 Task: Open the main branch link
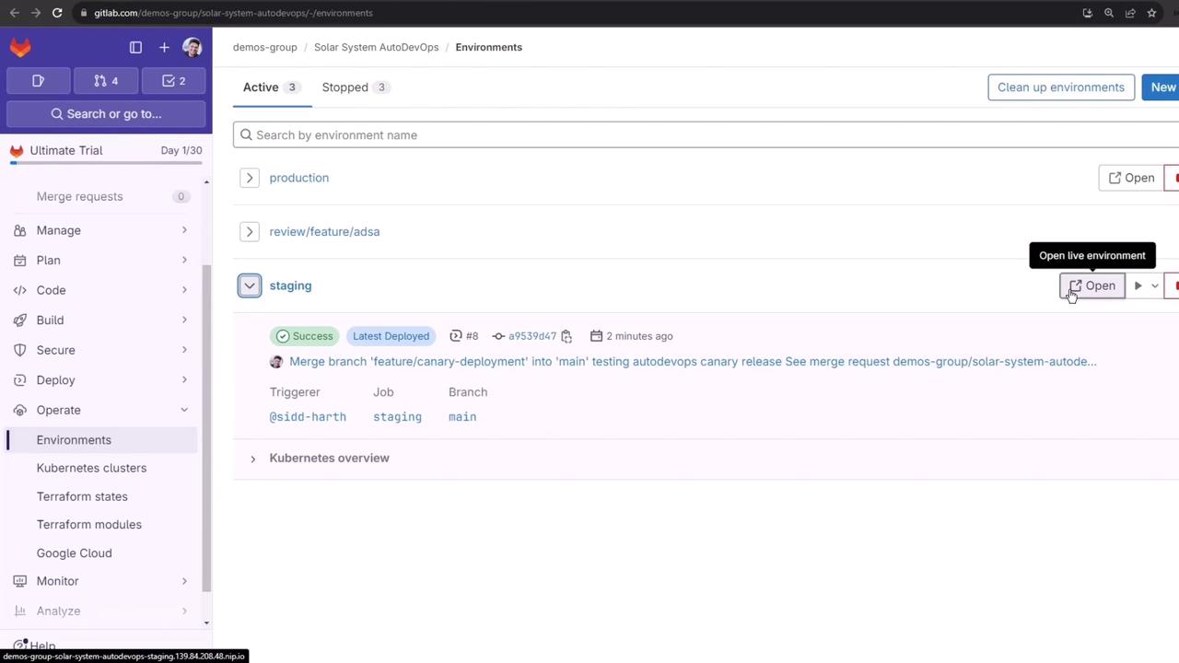pyautogui.click(x=462, y=417)
